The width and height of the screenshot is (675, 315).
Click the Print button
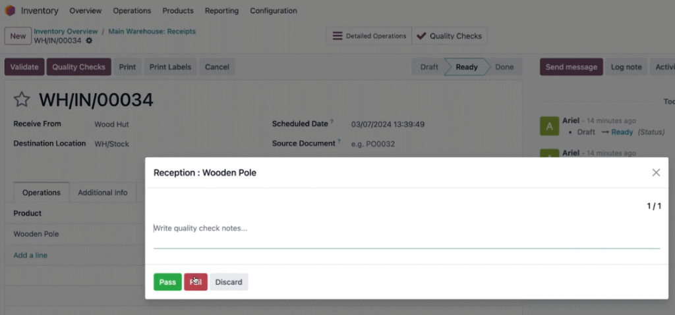coord(127,67)
